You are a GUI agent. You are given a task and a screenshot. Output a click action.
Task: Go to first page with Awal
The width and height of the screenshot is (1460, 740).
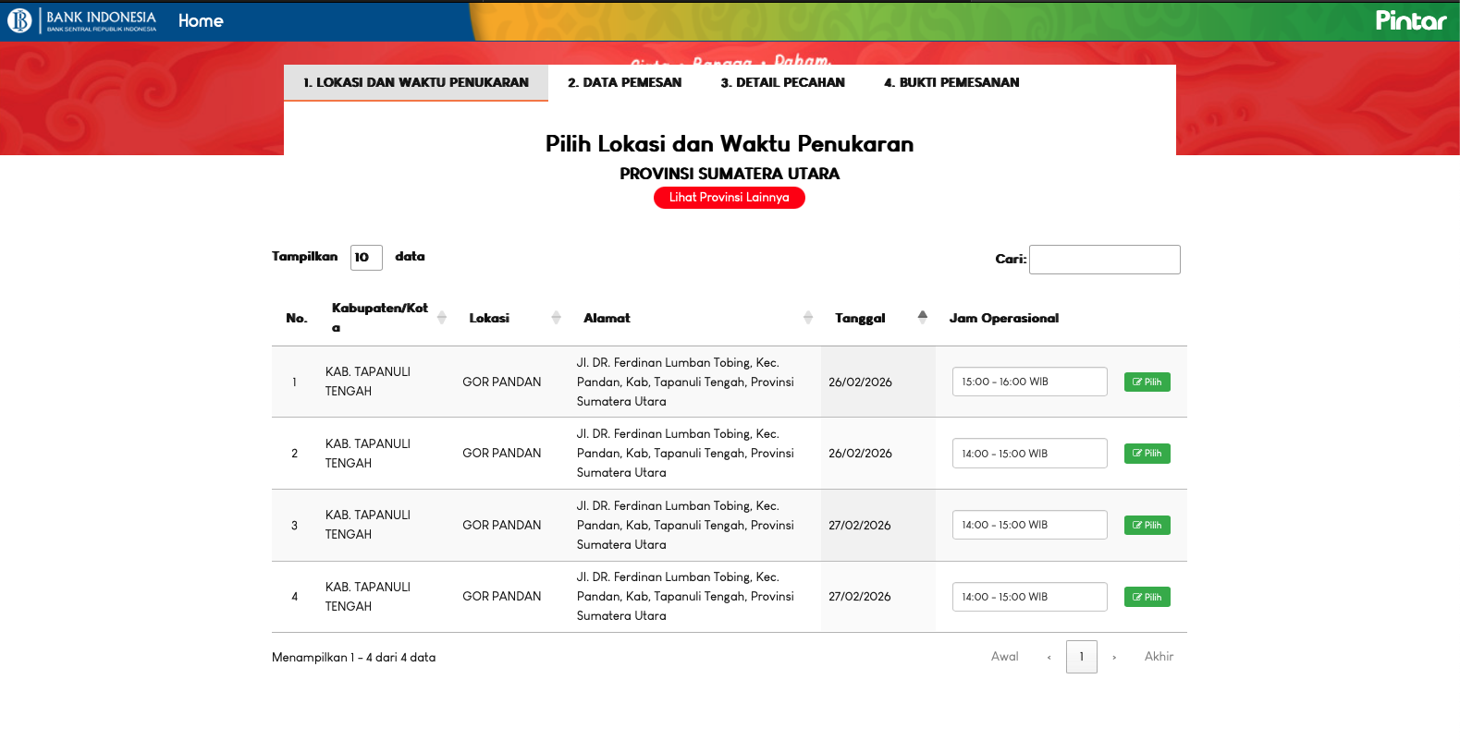click(1005, 657)
